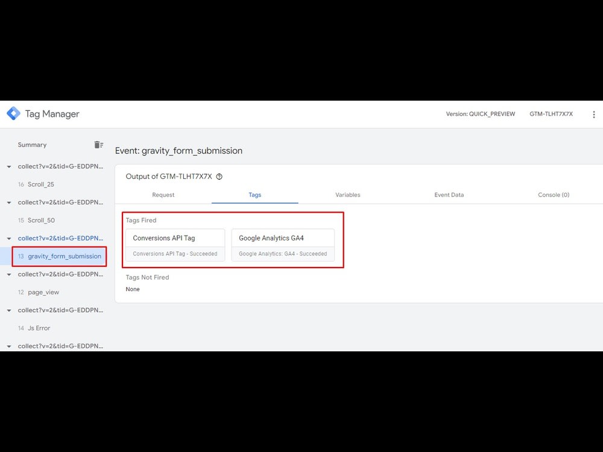Click the None text under Tags Not Fired
This screenshot has height=452, width=603.
pos(133,289)
